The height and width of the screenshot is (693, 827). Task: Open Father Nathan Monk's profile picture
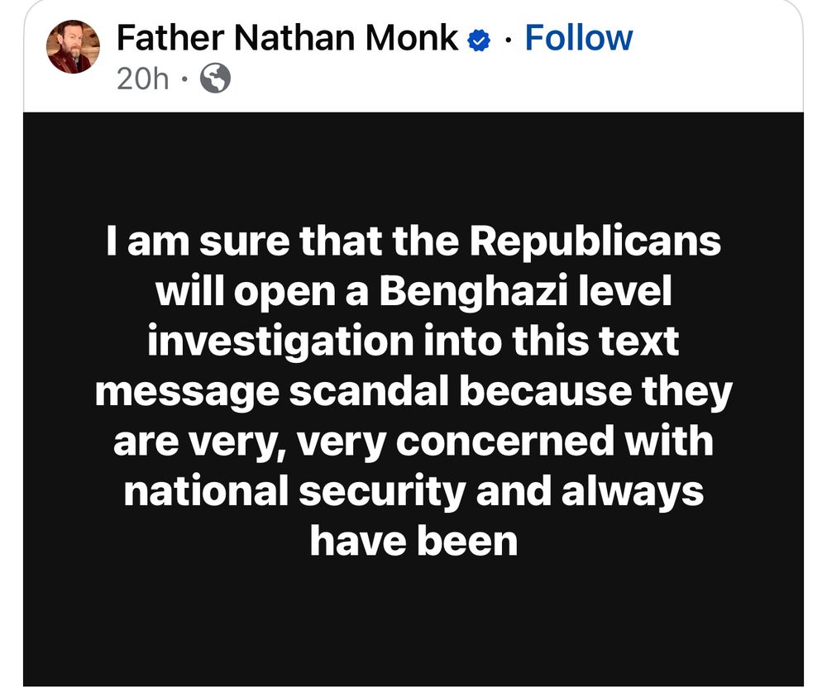coord(74,47)
